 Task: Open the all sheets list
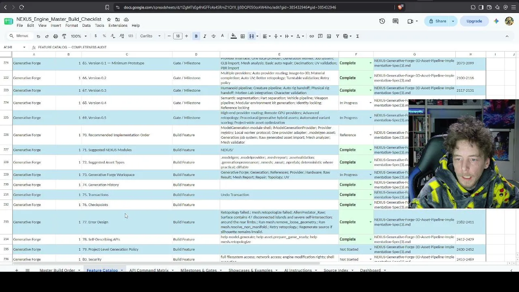click(x=28, y=270)
